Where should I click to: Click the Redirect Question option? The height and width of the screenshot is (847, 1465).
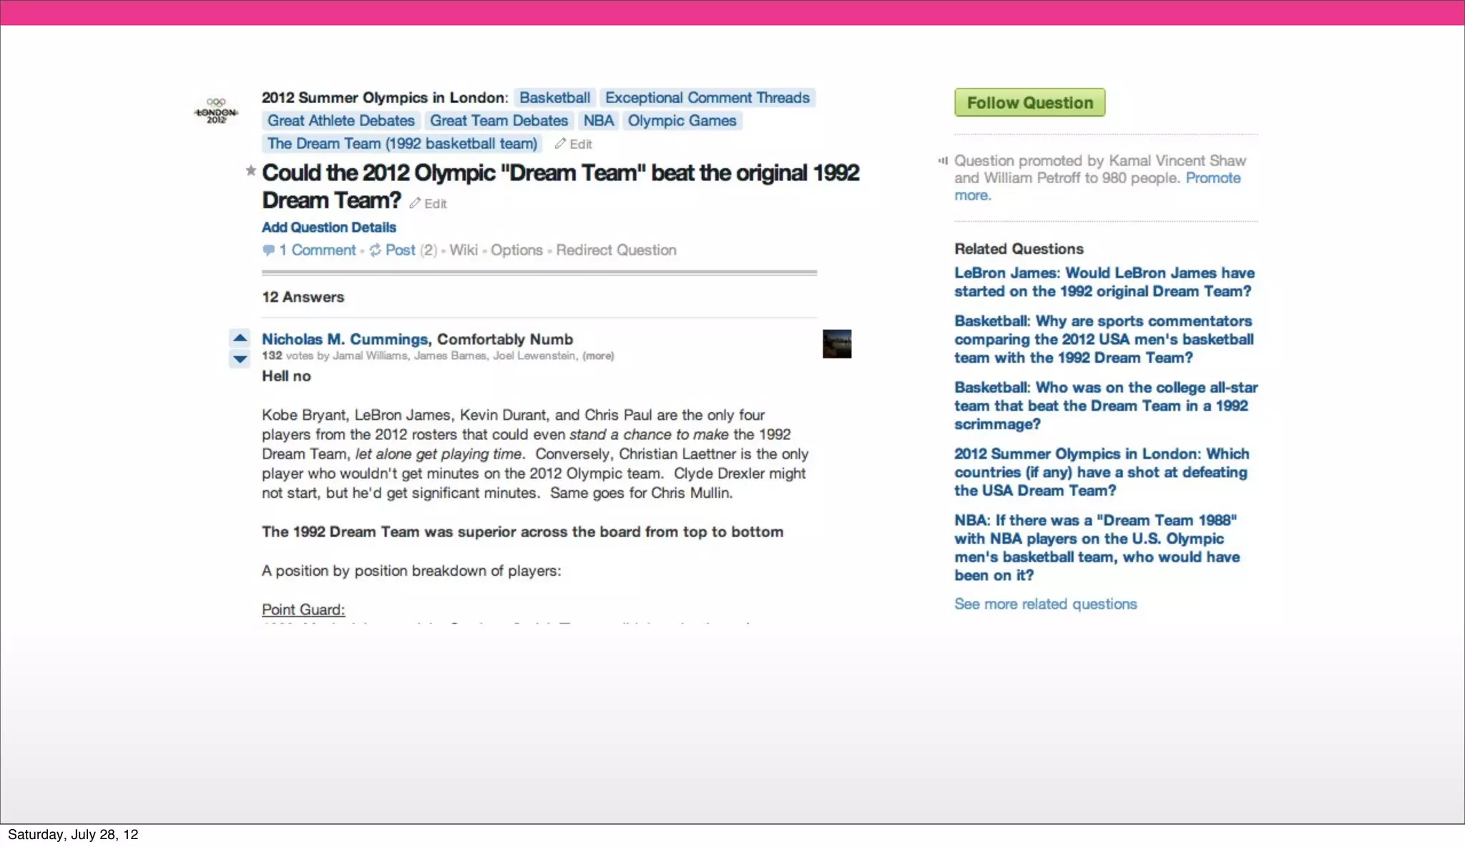click(x=616, y=250)
